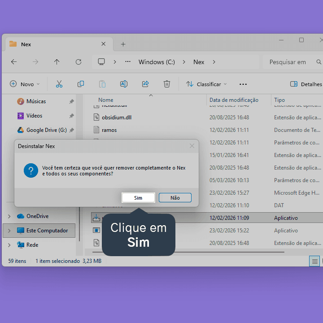The height and width of the screenshot is (323, 323).
Task: Click the pin icon beside Google Drive (G:)
Action: 71,130
